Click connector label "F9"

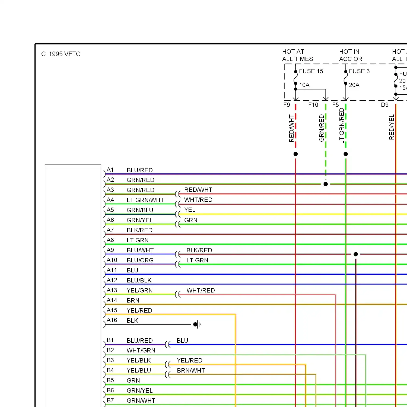(x=287, y=105)
